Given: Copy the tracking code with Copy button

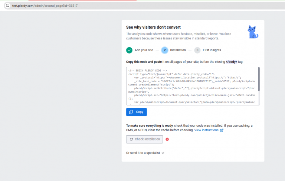Looking at the screenshot, I should pyautogui.click(x=136, y=112).
